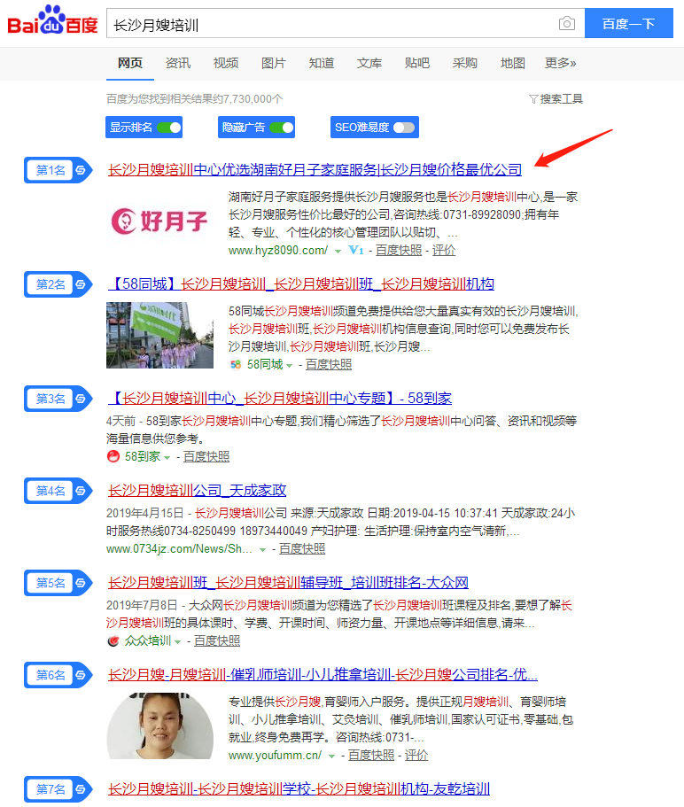Open 百度快照 for hyz8090 result
684x807 pixels.
point(399,251)
